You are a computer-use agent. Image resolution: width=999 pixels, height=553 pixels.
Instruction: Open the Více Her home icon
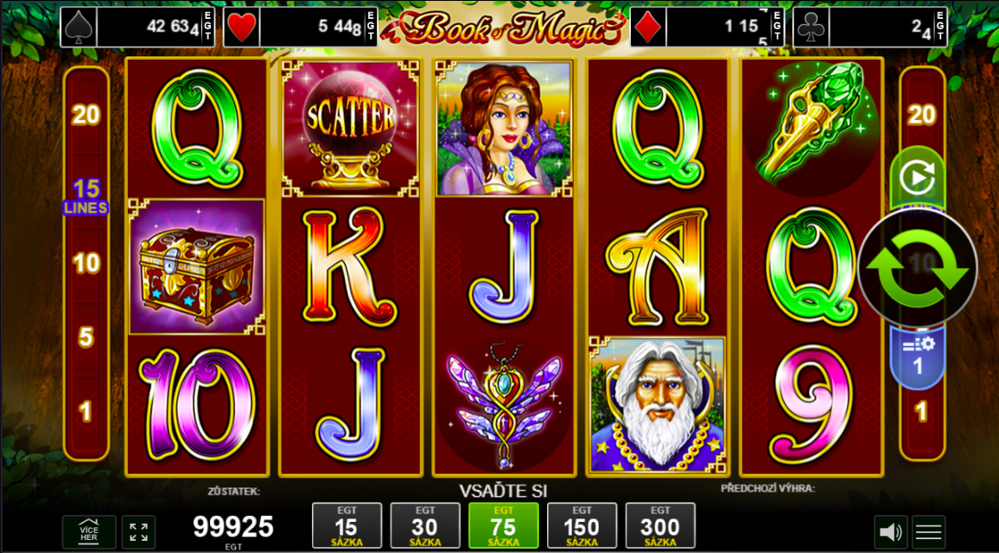click(x=89, y=532)
